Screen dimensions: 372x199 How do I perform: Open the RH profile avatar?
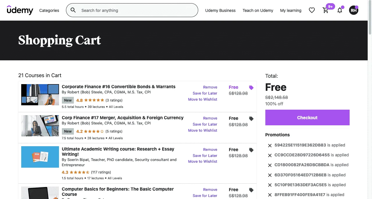[x=354, y=10]
